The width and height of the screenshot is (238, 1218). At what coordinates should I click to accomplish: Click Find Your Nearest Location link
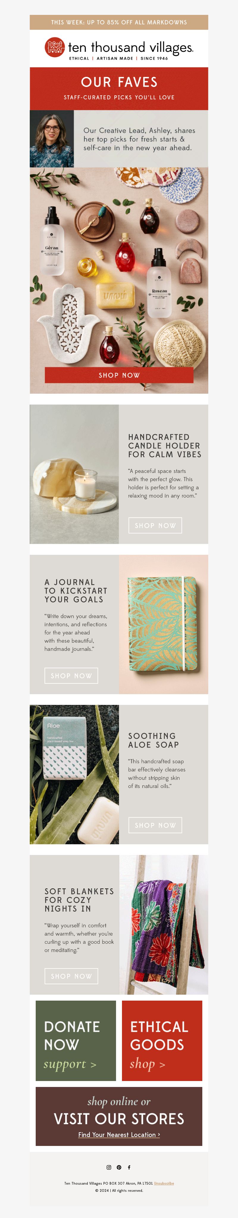(x=119, y=1134)
